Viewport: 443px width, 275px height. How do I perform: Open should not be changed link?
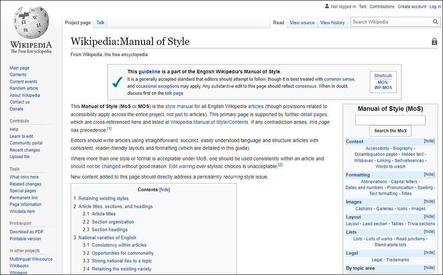click(96, 166)
